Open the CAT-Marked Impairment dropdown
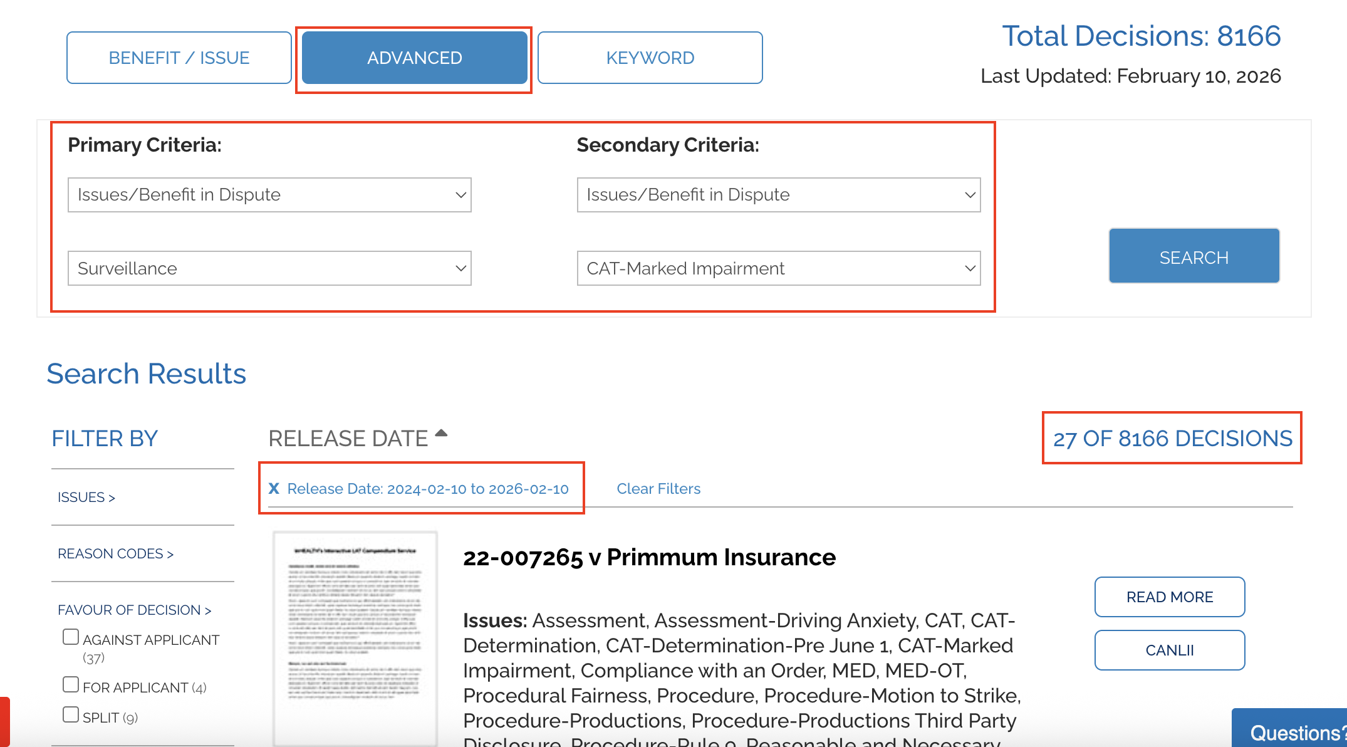Viewport: 1347px width, 747px height. [x=778, y=268]
